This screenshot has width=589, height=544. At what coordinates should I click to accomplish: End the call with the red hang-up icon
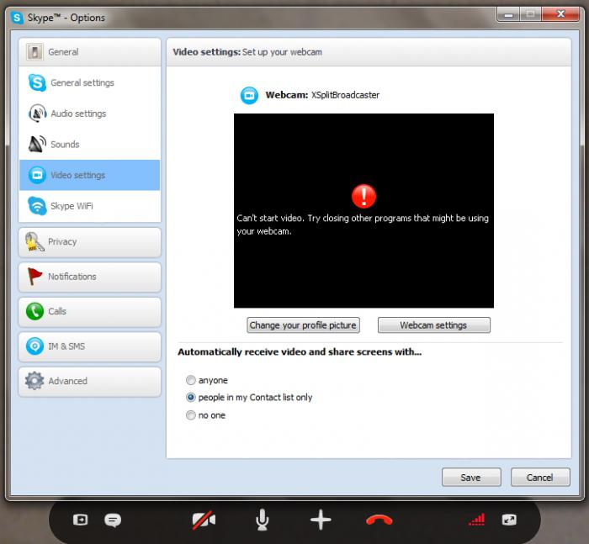(379, 520)
